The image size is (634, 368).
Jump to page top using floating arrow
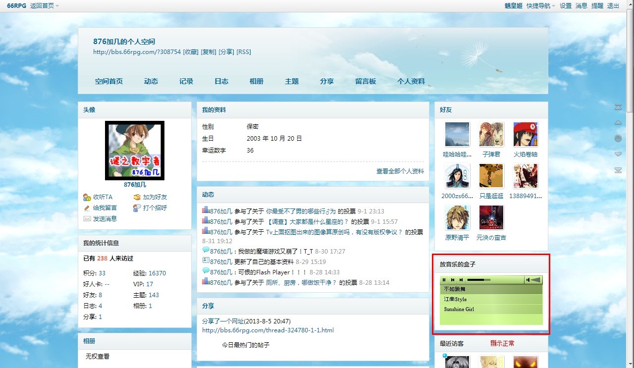pyautogui.click(x=618, y=107)
